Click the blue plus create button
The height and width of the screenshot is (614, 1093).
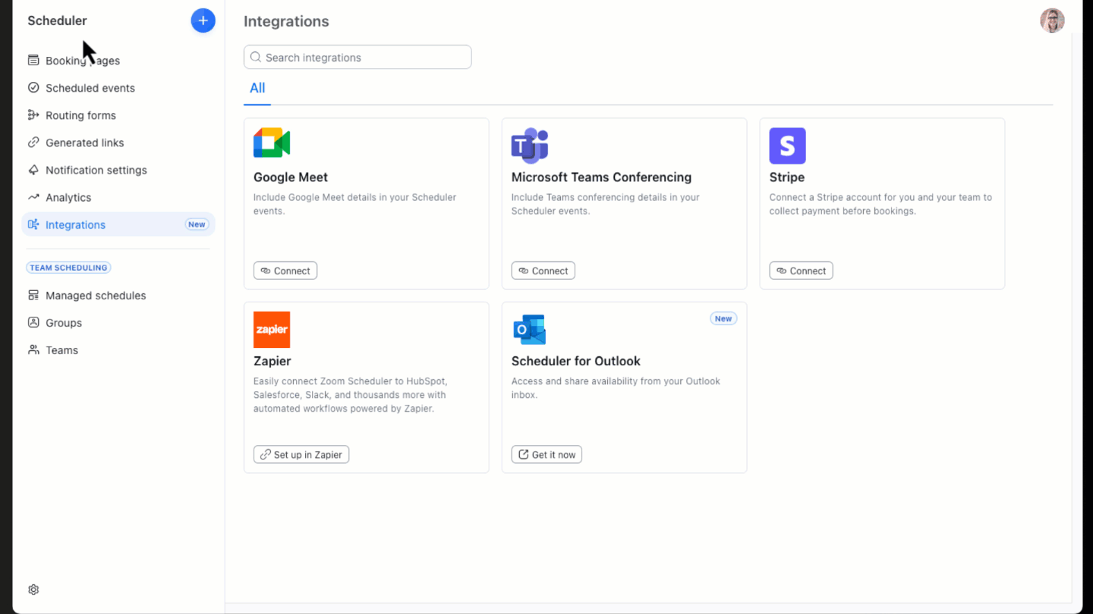click(x=203, y=20)
